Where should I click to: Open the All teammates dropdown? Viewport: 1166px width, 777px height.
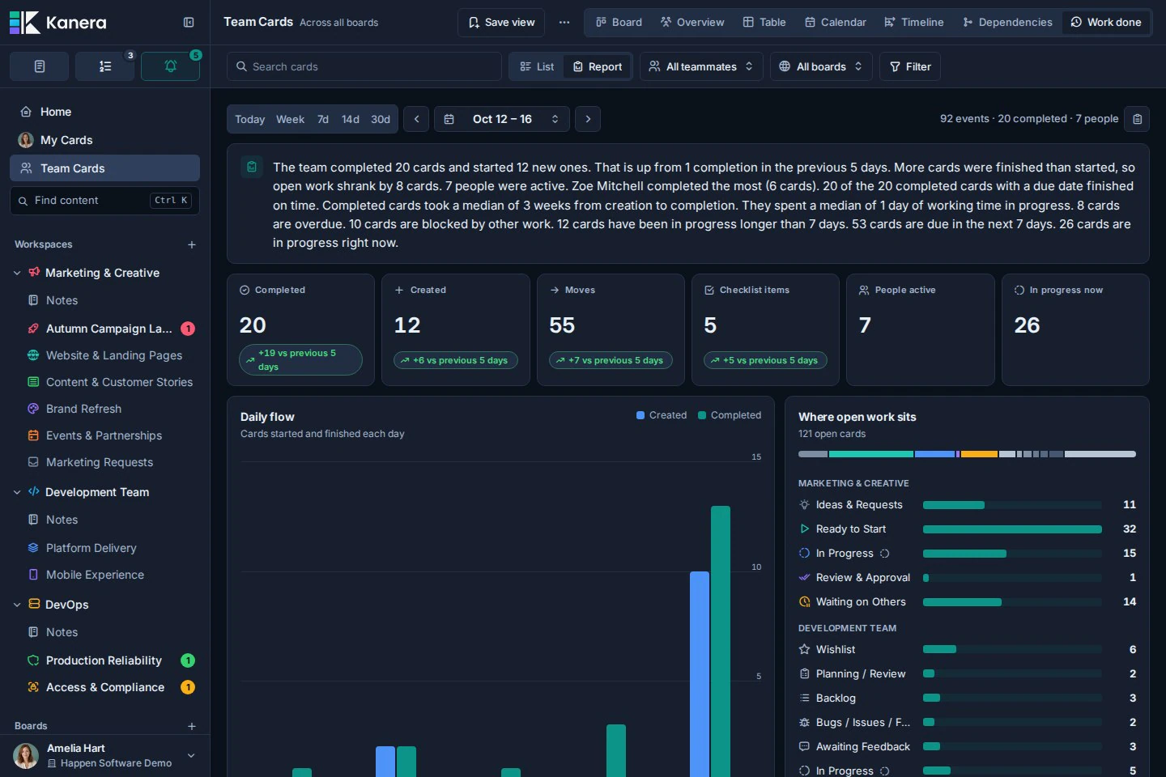click(x=701, y=66)
